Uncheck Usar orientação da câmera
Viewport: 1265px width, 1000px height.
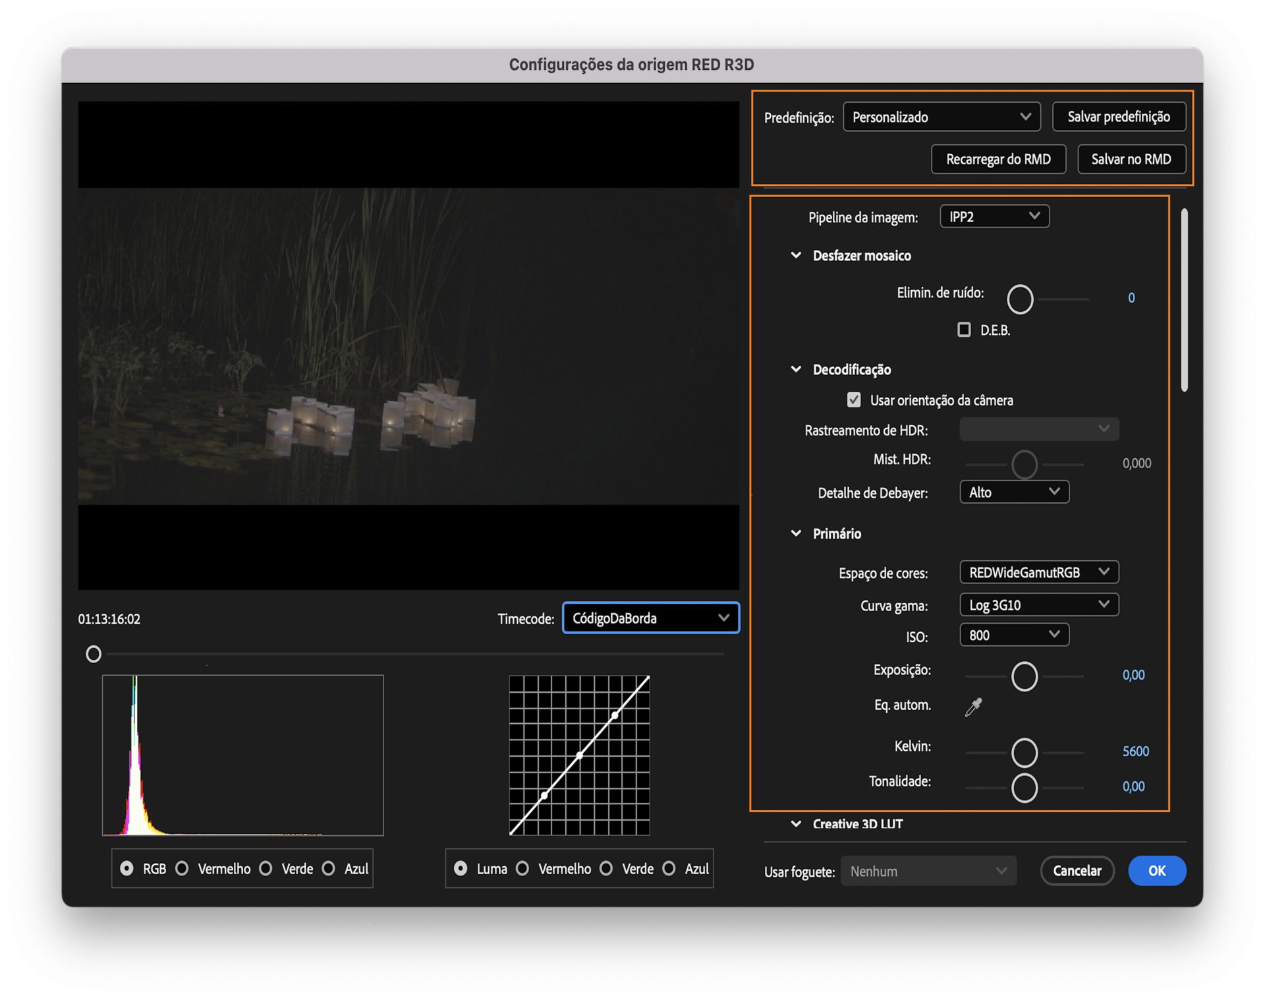[x=854, y=399]
